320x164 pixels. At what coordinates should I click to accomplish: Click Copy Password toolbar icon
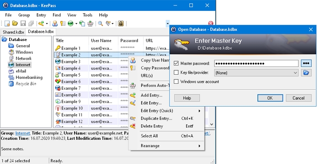point(63,23)
